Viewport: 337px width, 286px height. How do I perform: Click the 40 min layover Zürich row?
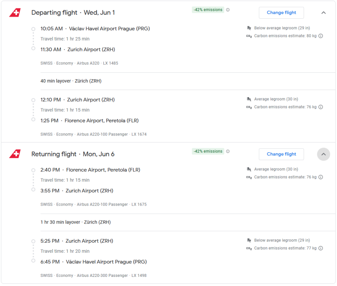click(x=71, y=81)
